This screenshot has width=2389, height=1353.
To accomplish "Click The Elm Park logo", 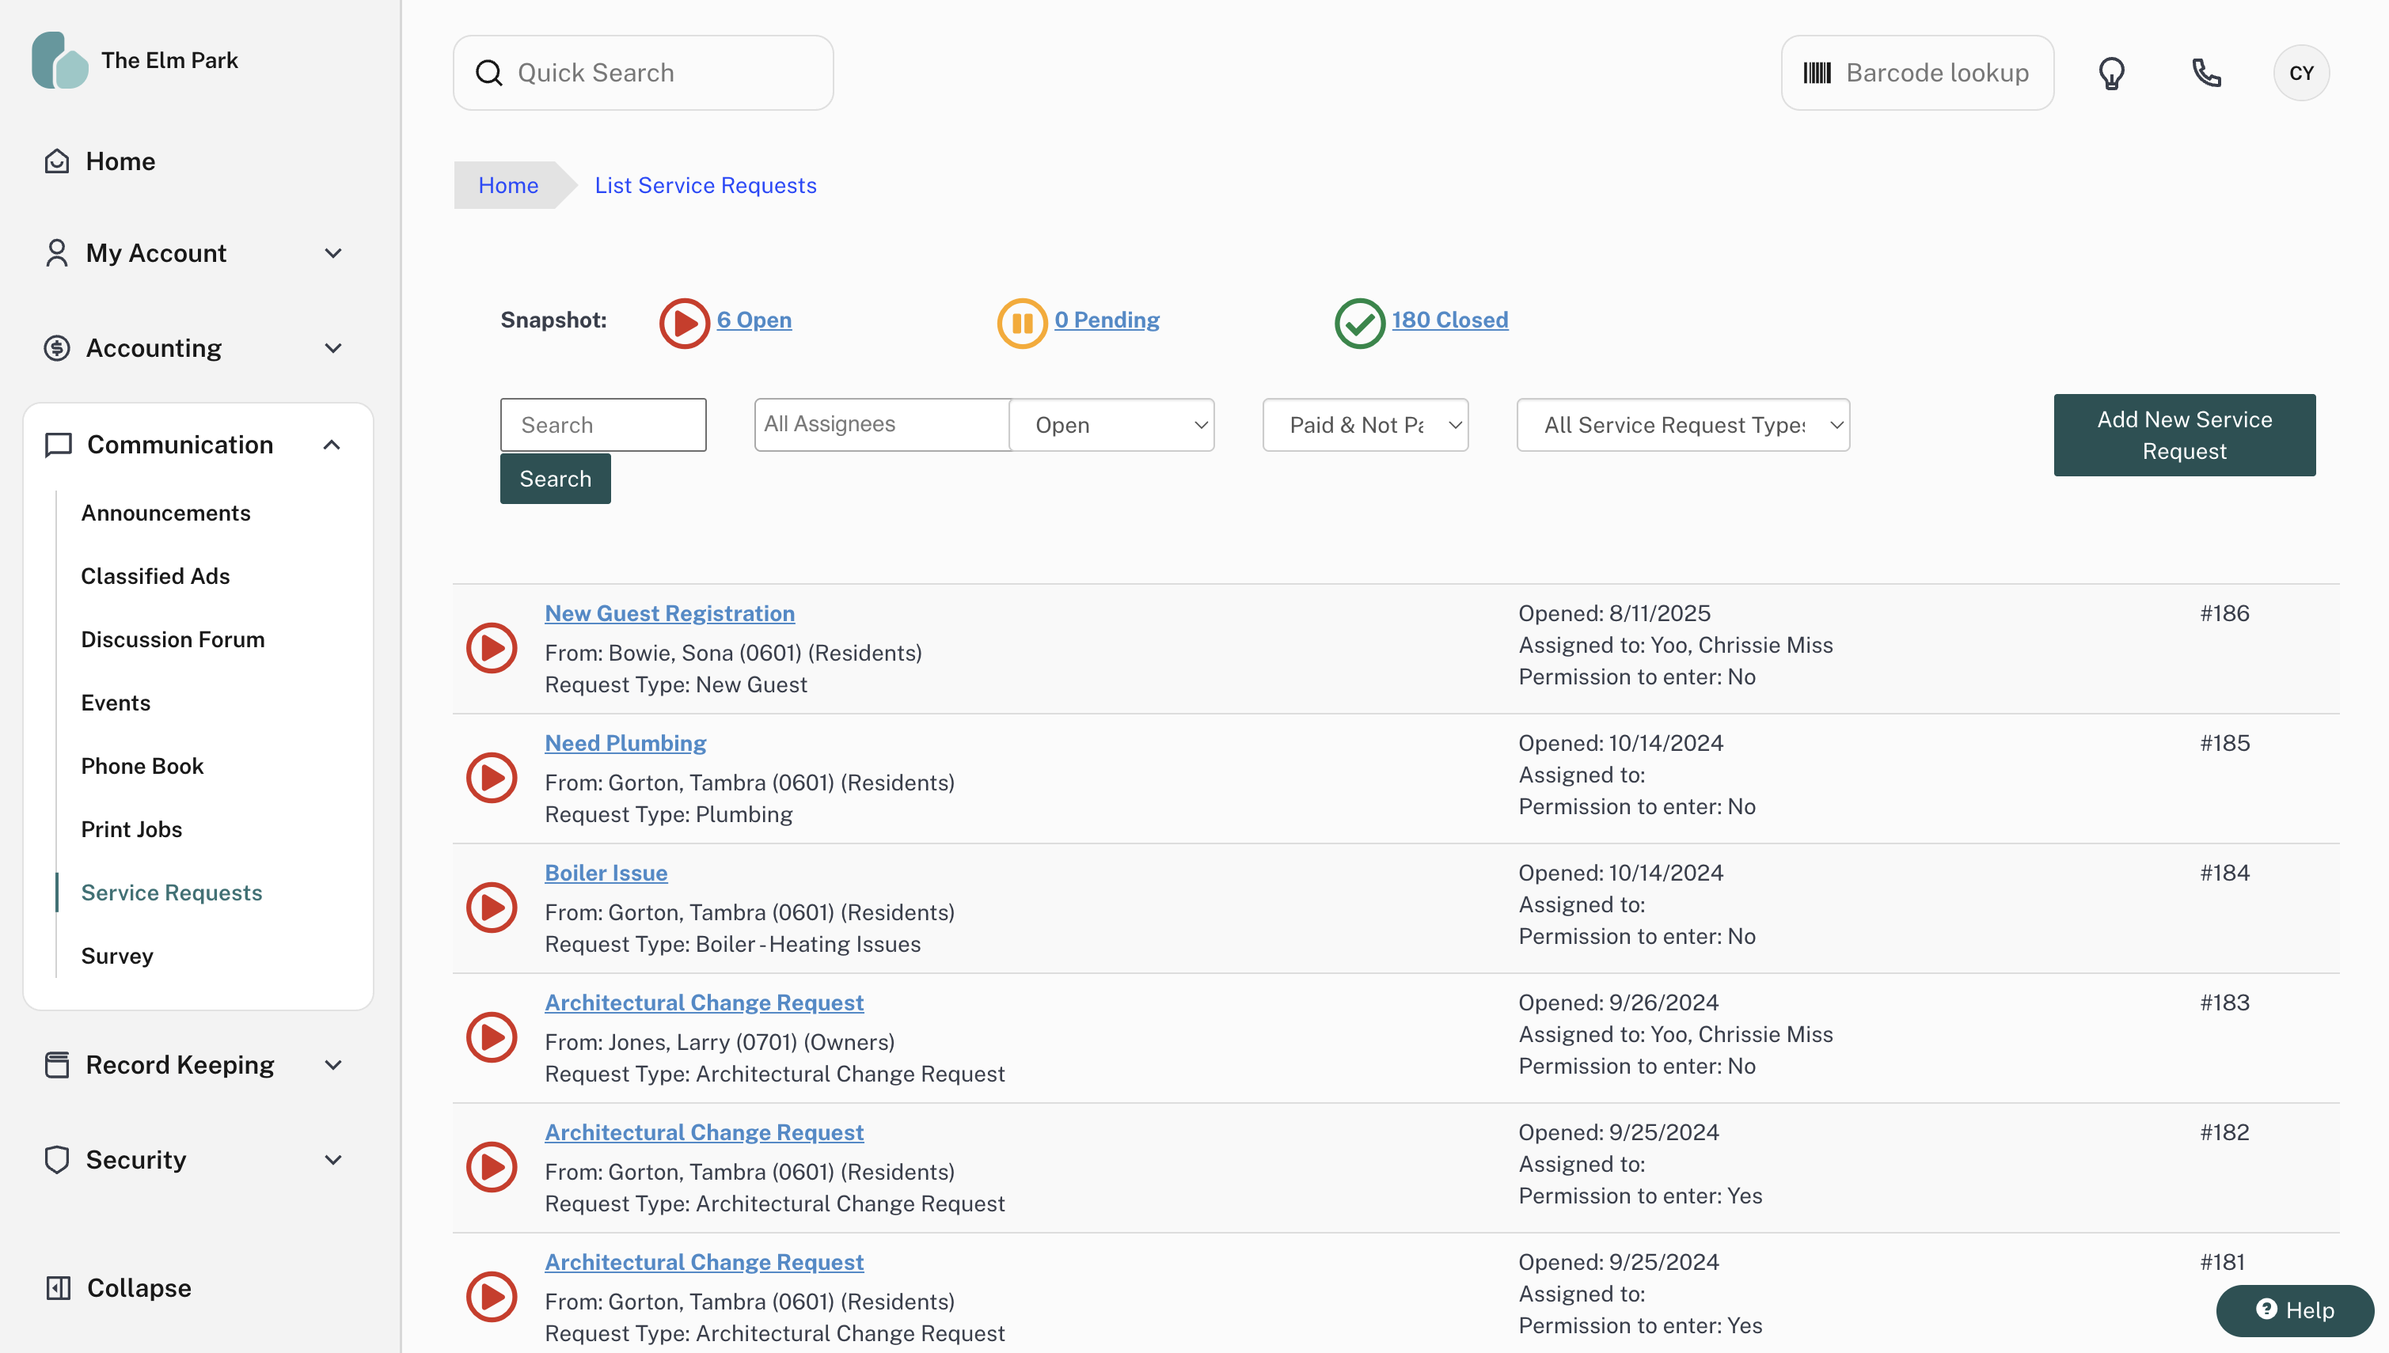I will click(59, 60).
